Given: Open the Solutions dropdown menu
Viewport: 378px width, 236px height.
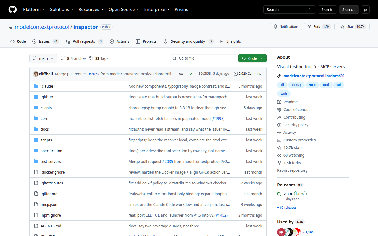Looking at the screenshot, I should tap(62, 9).
